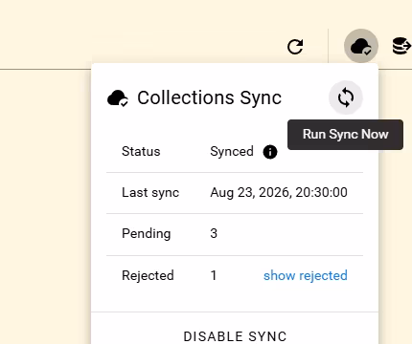Click the Run Sync Now circular arrows button
Viewport: 412px width, 344px height.
(346, 97)
